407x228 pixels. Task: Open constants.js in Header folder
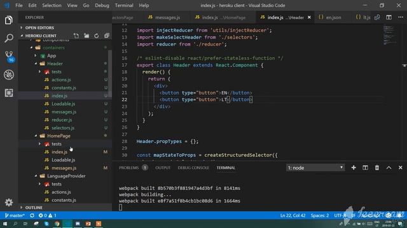[64, 87]
